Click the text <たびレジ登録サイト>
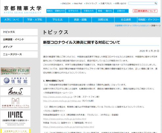 pyautogui.click(x=54, y=111)
